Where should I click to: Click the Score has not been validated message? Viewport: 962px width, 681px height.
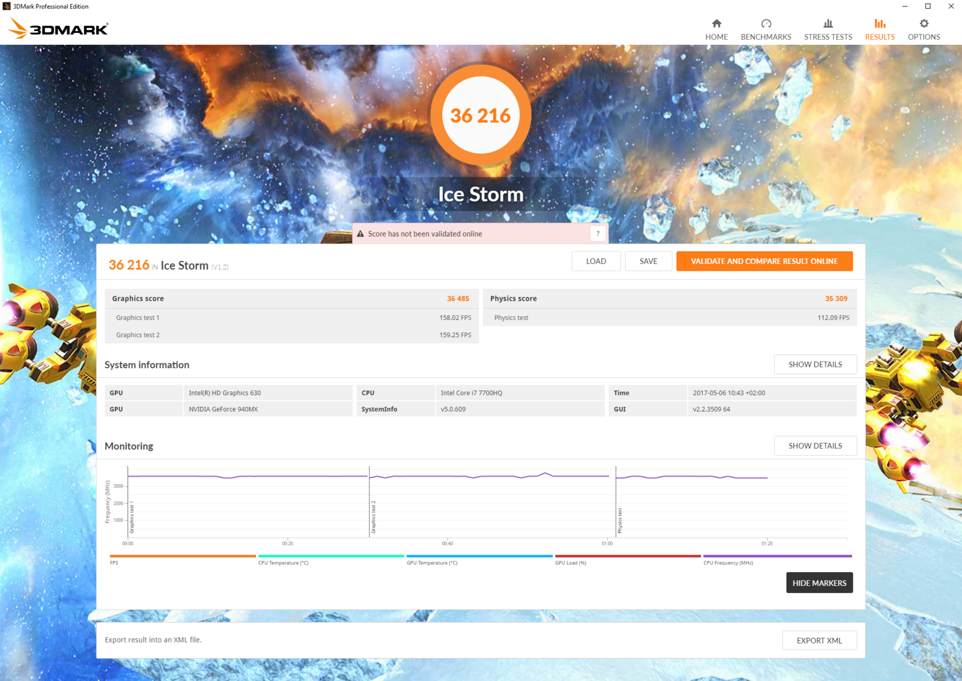425,234
